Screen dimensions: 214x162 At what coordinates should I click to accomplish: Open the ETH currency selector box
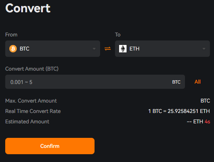pyautogui.click(x=162, y=49)
